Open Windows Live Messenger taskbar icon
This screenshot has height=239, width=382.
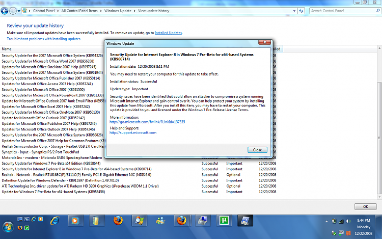click(160, 221)
